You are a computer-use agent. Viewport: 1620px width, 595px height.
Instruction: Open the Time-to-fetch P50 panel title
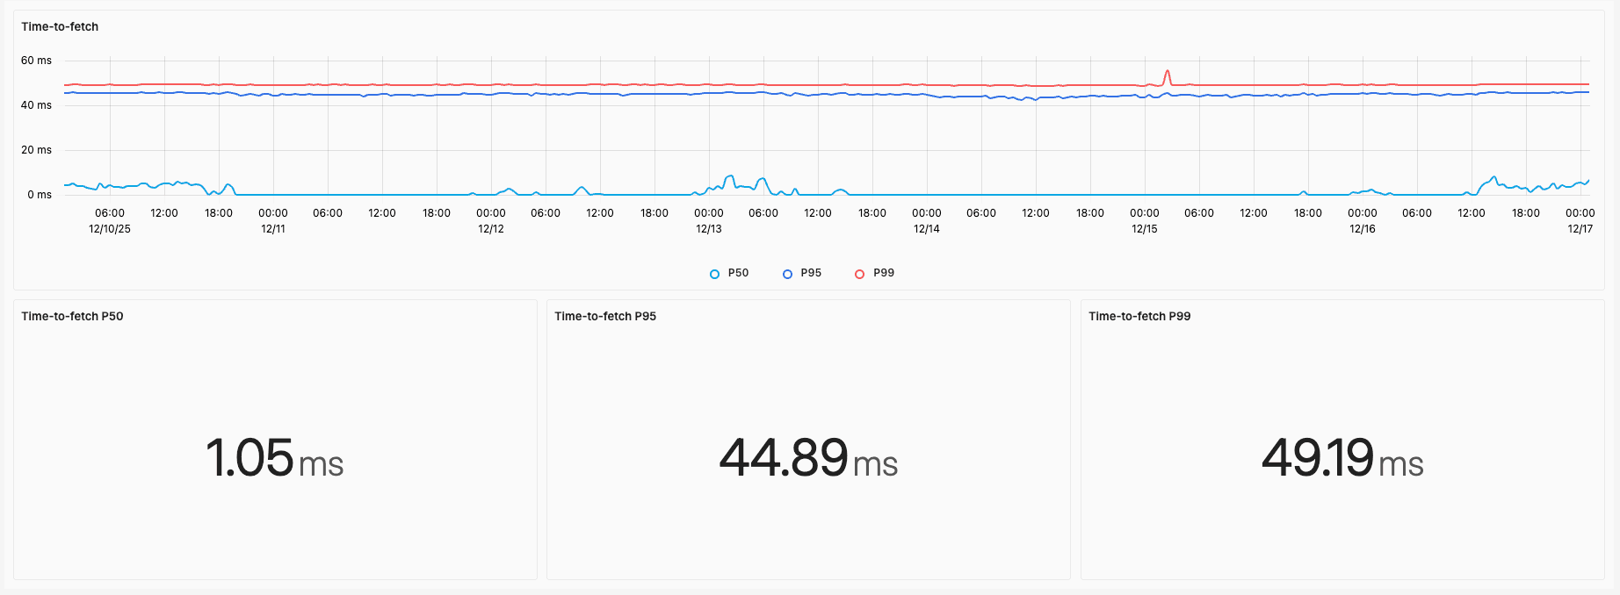pyautogui.click(x=72, y=316)
